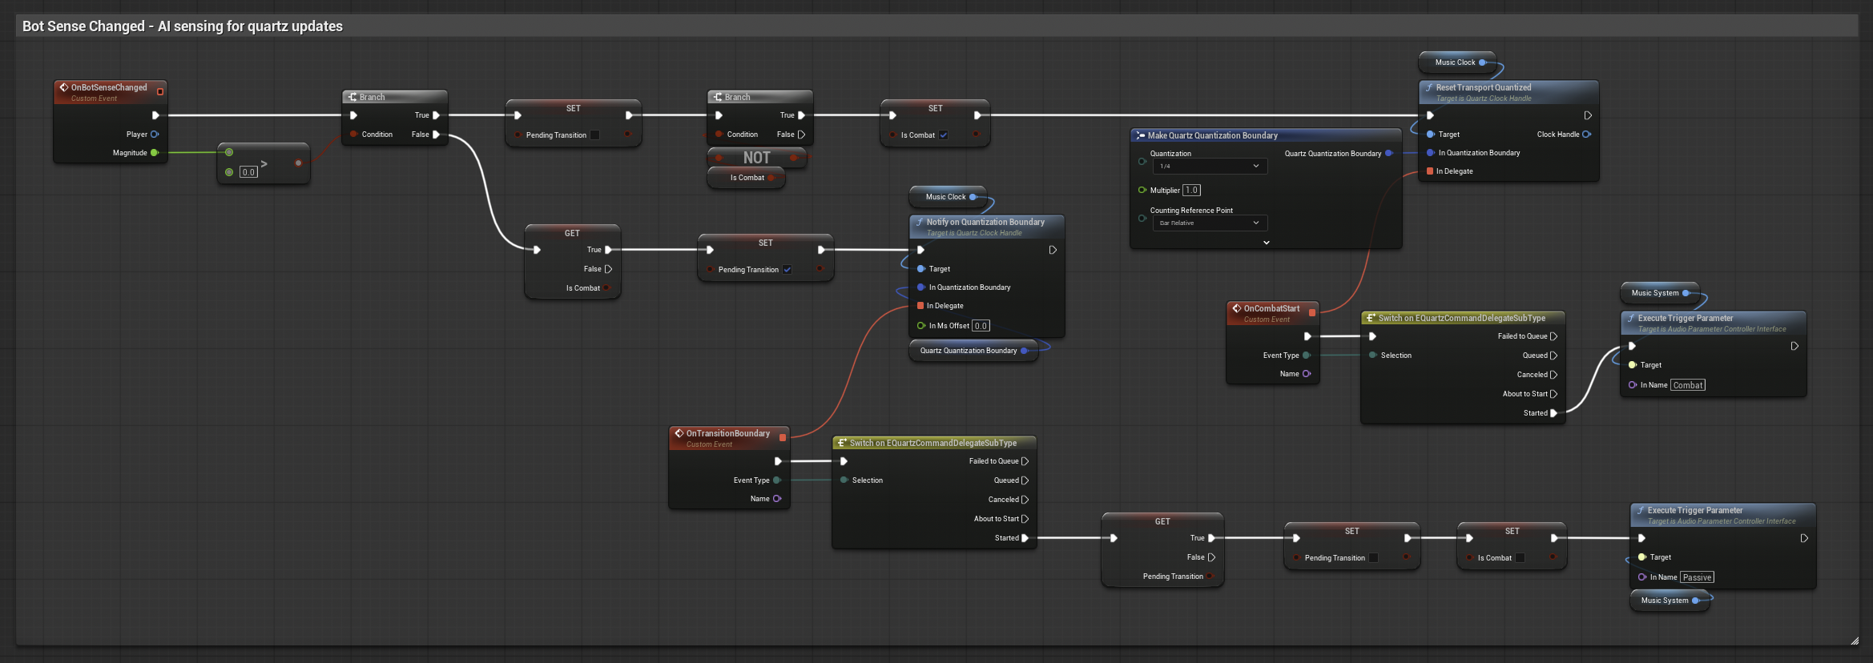Click the Multiplier value field

(x=1192, y=191)
